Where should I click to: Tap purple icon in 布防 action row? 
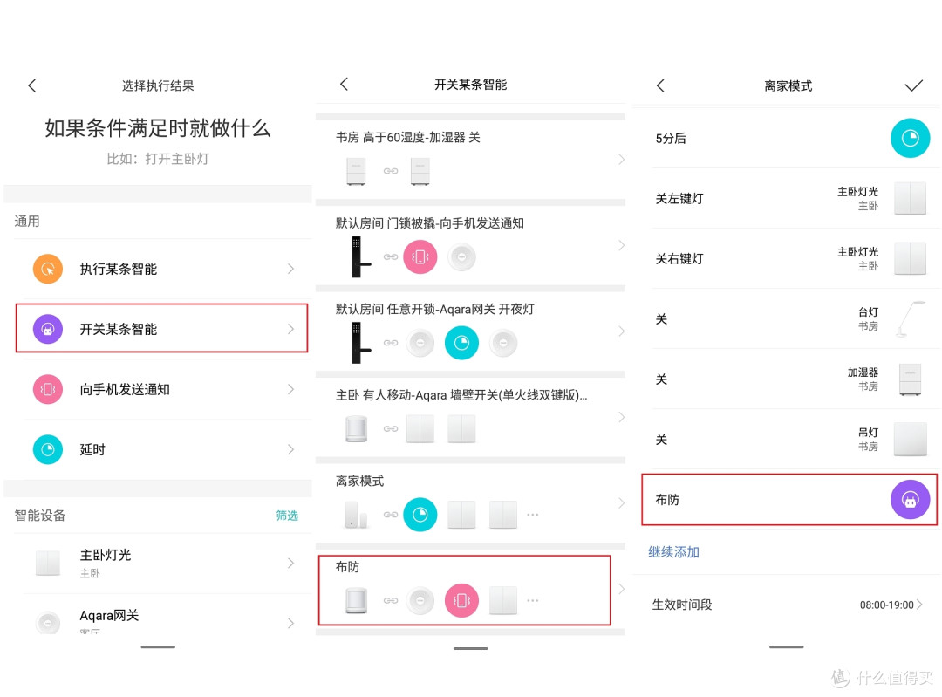coord(910,499)
